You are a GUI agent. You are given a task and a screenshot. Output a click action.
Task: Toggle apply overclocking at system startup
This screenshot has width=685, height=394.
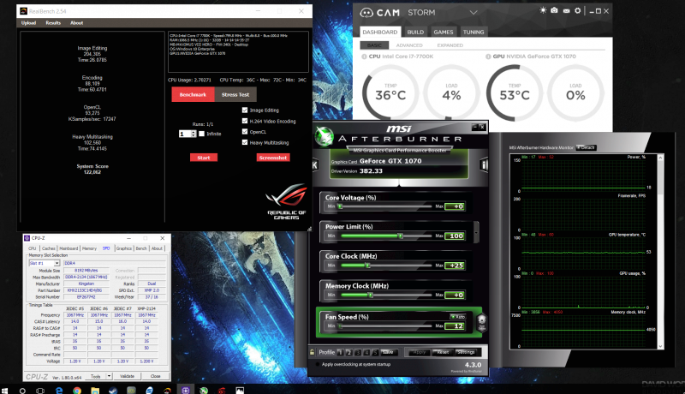[318, 364]
